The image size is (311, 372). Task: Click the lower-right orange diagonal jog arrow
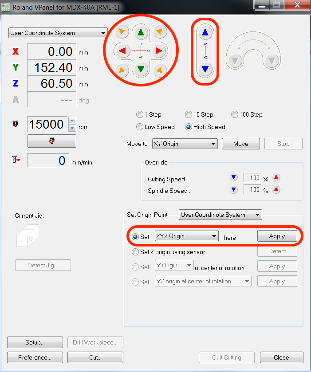click(160, 70)
